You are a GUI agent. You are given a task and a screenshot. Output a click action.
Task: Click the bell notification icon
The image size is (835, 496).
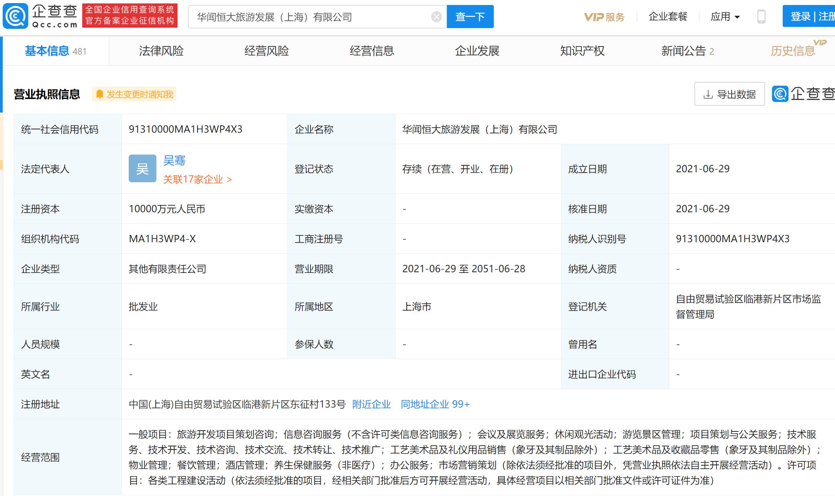[x=100, y=94]
